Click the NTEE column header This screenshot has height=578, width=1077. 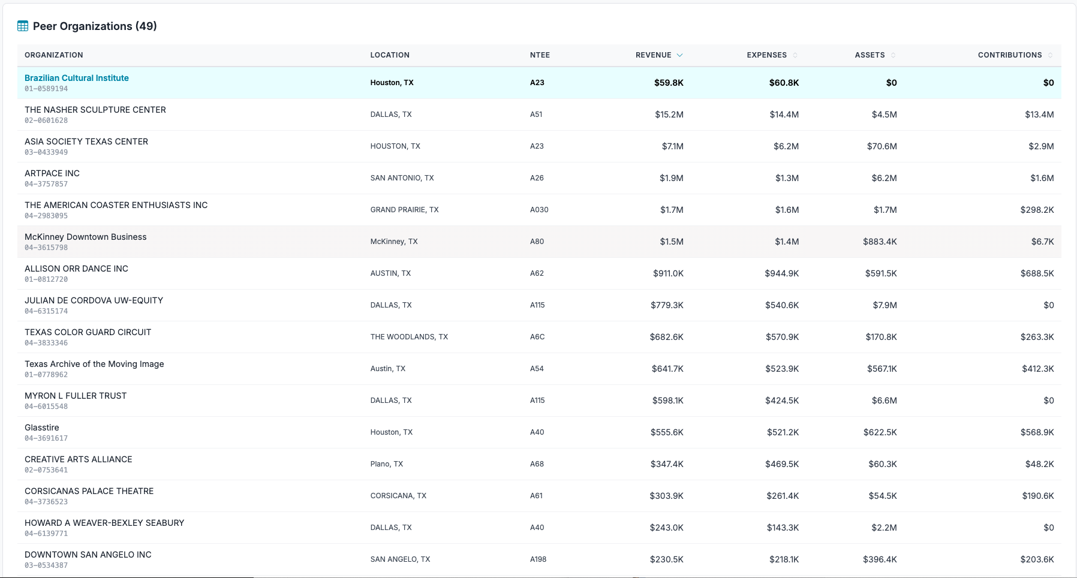click(x=540, y=55)
